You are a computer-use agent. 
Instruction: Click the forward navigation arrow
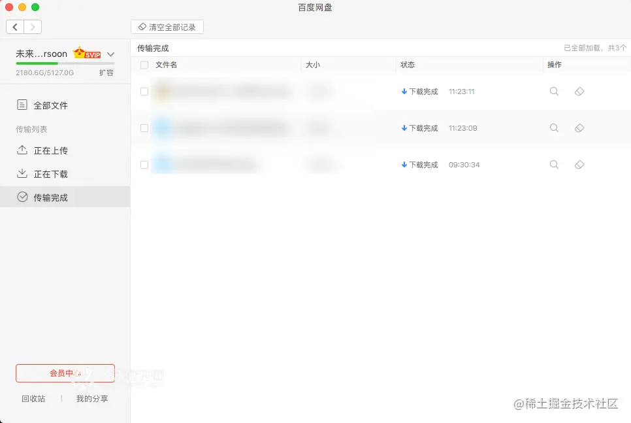coord(33,27)
